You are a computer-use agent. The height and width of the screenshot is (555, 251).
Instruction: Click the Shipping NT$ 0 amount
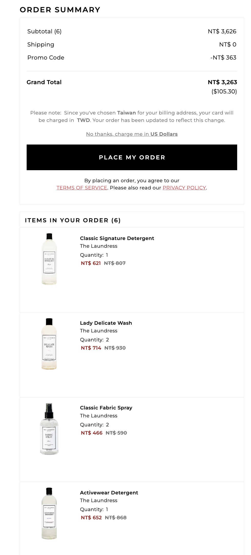[x=227, y=44]
